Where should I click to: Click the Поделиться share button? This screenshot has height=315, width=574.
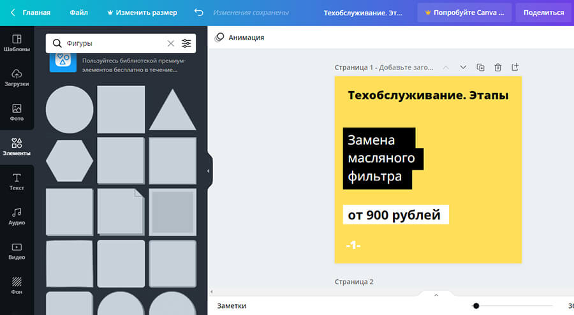pyautogui.click(x=543, y=12)
